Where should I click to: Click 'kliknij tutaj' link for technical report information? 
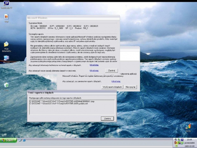(x=94, y=65)
